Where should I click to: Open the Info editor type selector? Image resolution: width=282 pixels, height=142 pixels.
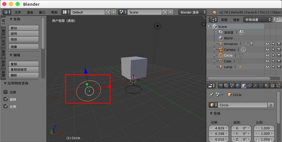pyautogui.click(x=7, y=12)
